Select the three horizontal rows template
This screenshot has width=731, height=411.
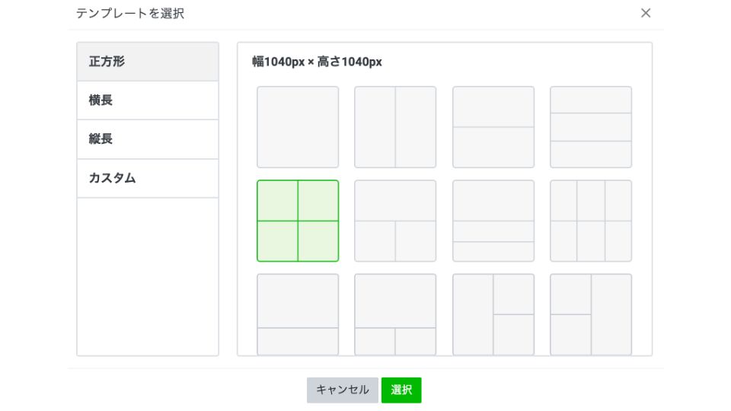[591, 127]
